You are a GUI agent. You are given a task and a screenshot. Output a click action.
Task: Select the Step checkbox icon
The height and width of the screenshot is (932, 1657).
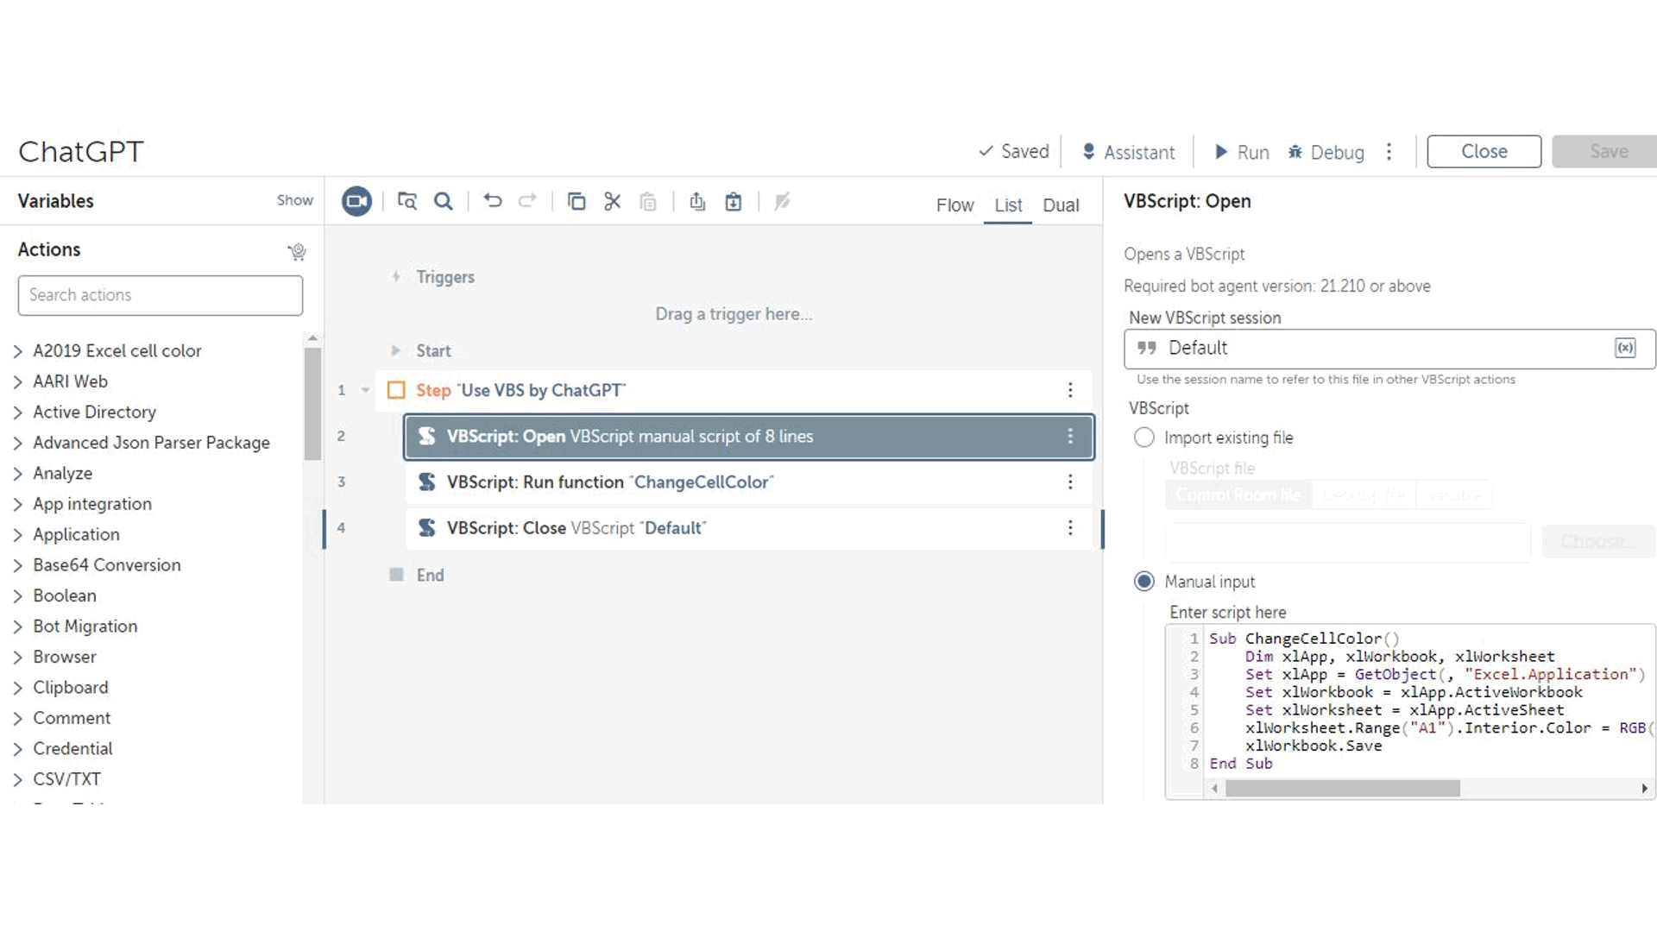coord(396,390)
